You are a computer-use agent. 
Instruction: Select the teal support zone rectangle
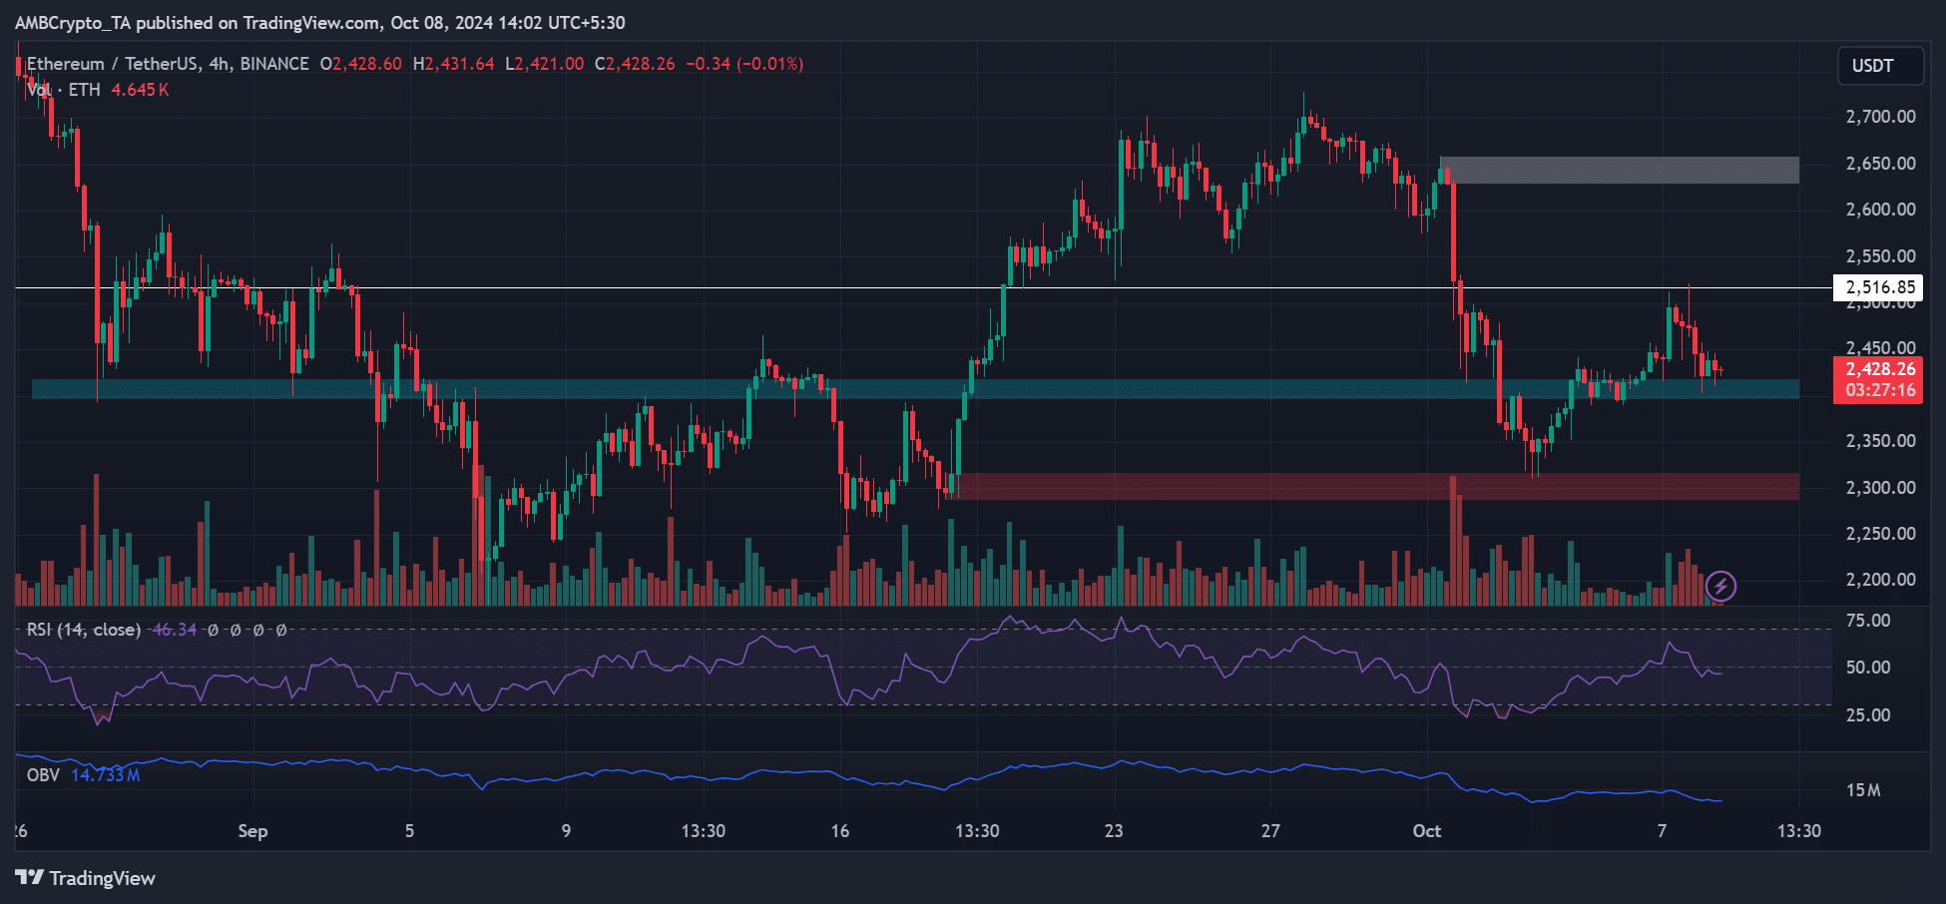tap(915, 389)
